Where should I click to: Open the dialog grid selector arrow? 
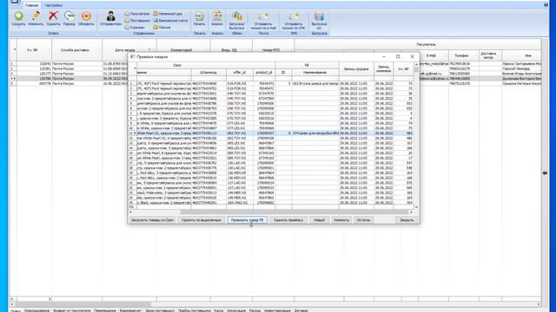click(x=135, y=68)
